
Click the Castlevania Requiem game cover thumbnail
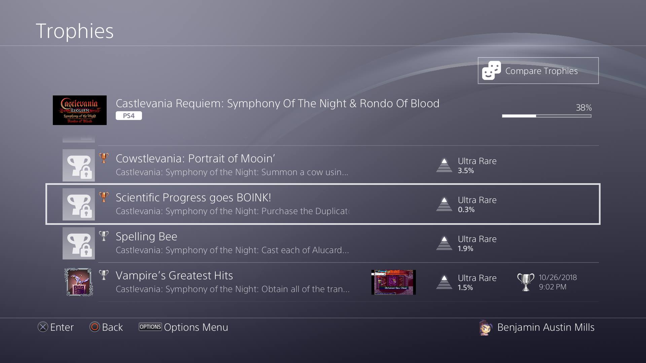(x=80, y=110)
